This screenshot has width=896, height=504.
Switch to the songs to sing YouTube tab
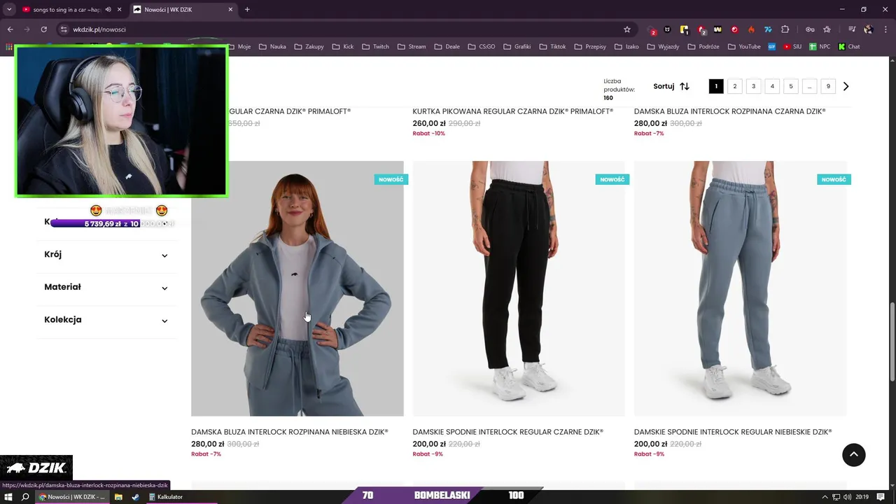coord(67,9)
